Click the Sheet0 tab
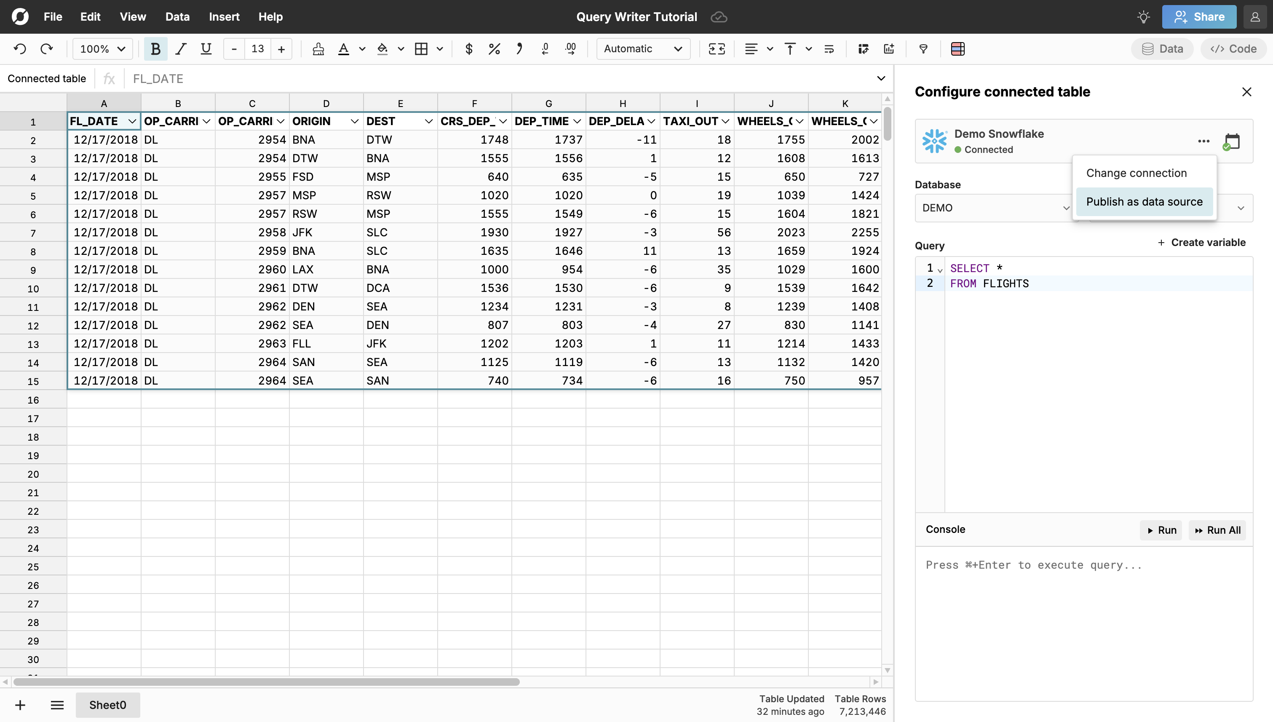 coord(107,705)
